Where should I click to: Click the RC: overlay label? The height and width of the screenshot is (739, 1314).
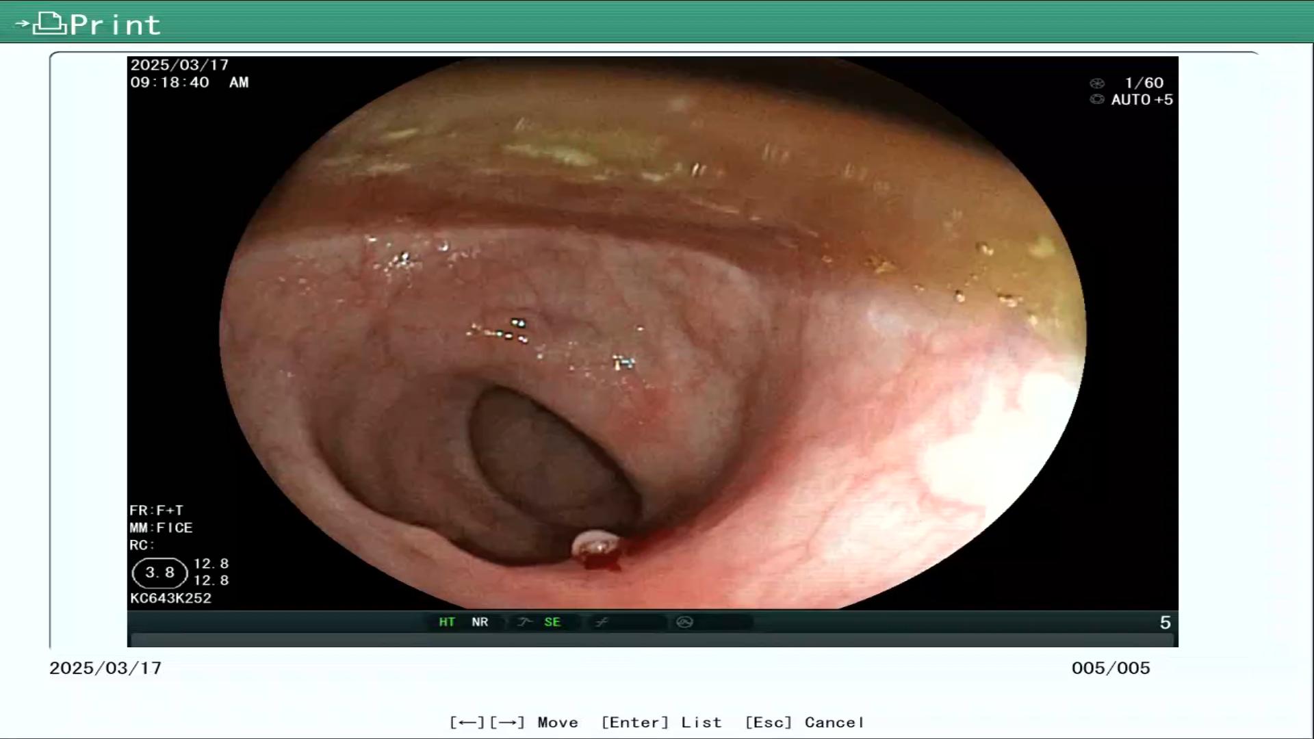click(142, 545)
